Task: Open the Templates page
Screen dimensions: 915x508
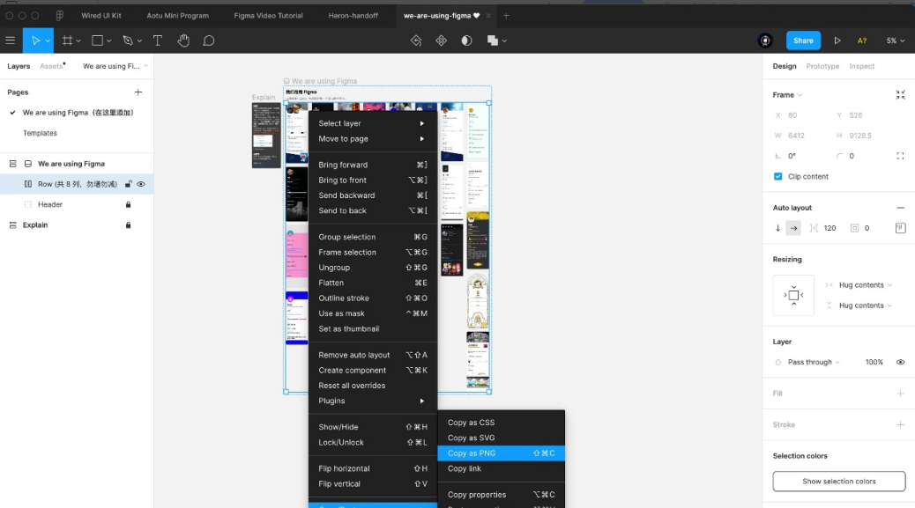Action: tap(40, 134)
